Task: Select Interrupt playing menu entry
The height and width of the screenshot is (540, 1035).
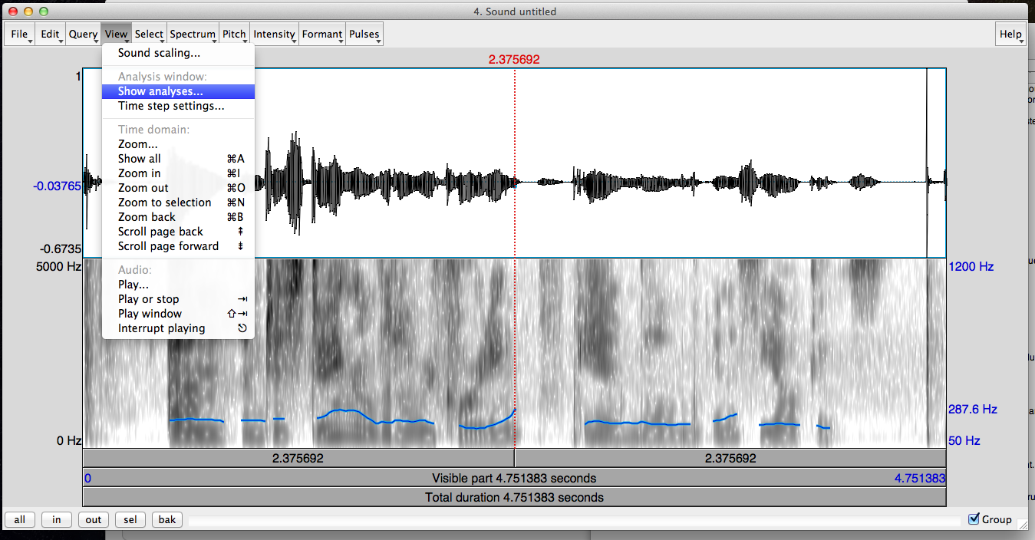Action: (178, 328)
